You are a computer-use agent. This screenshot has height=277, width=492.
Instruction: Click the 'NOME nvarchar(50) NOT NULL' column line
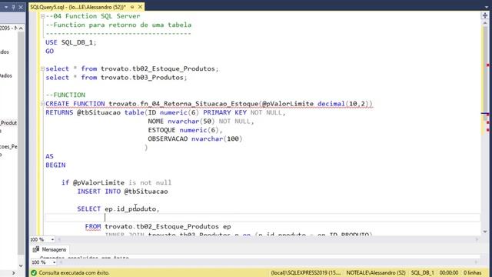[x=201, y=122]
